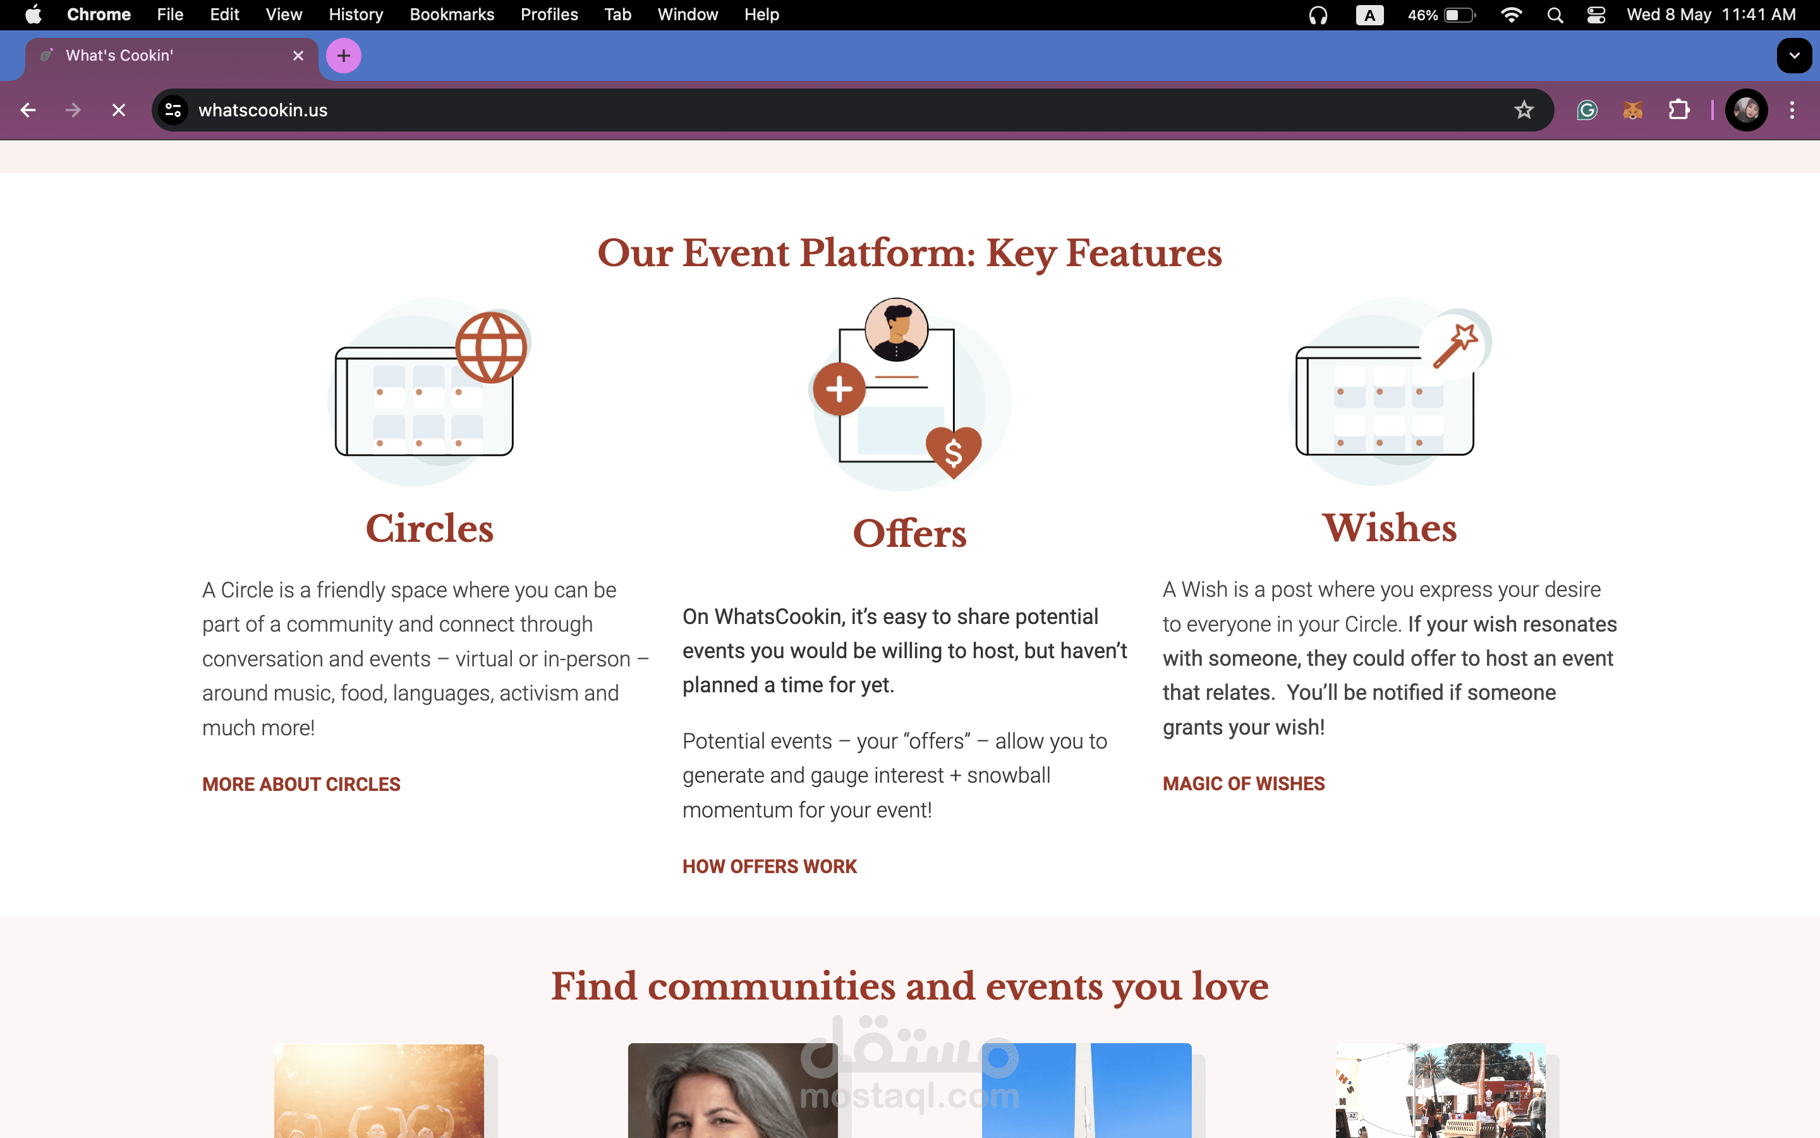
Task: Open the History menu
Action: pos(356,15)
